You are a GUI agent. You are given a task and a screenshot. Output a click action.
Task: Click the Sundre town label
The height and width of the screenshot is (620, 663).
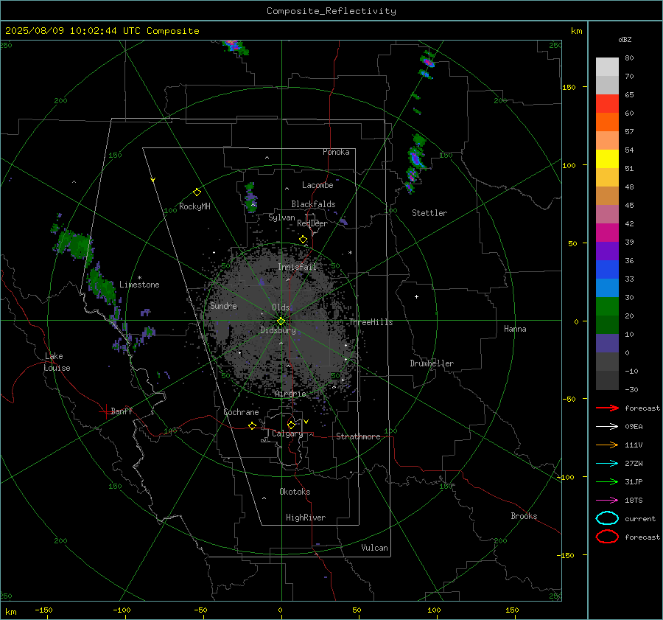point(224,305)
